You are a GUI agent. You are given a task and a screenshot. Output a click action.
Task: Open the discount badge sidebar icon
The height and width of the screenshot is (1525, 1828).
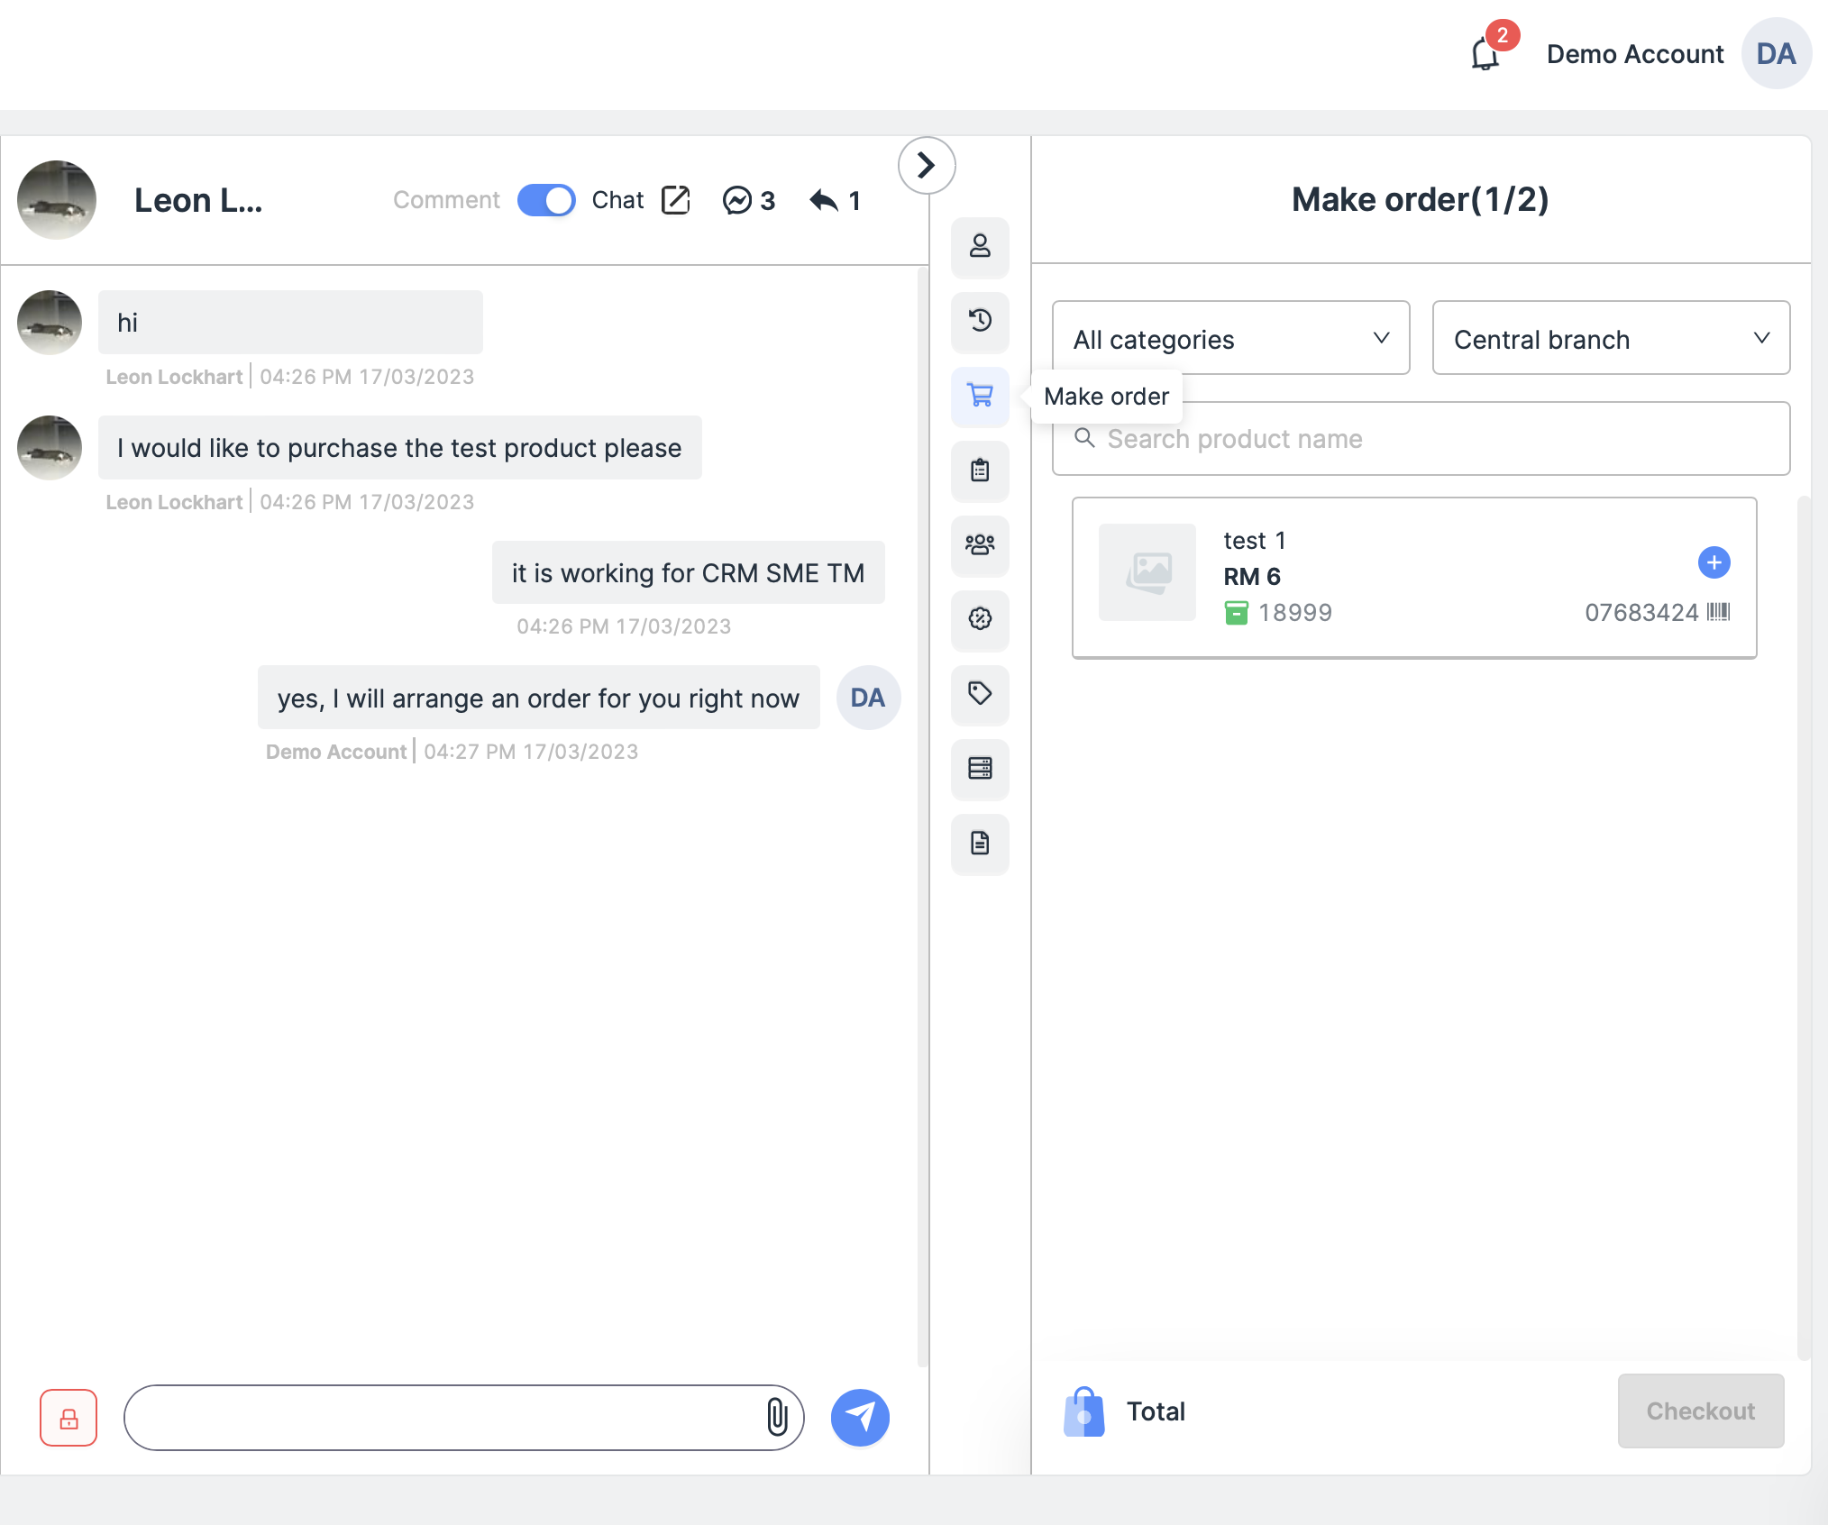[x=980, y=619]
